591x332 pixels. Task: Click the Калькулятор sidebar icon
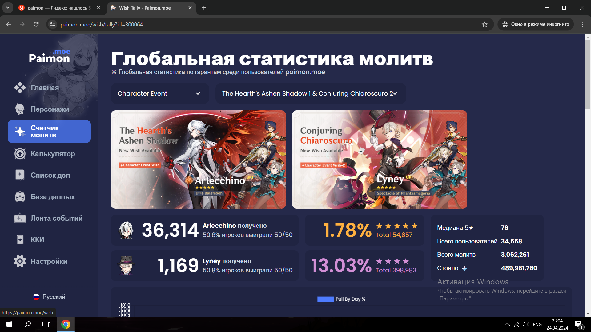pyautogui.click(x=20, y=154)
